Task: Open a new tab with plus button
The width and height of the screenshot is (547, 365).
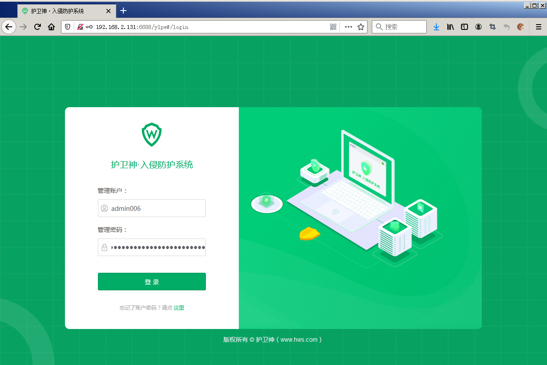Action: [123, 11]
